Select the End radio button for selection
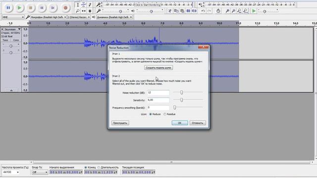The height and width of the screenshot is (178, 317). 86,167
